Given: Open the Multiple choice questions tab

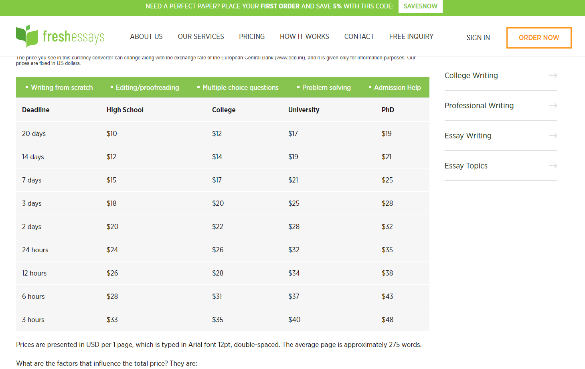Looking at the screenshot, I should point(238,87).
